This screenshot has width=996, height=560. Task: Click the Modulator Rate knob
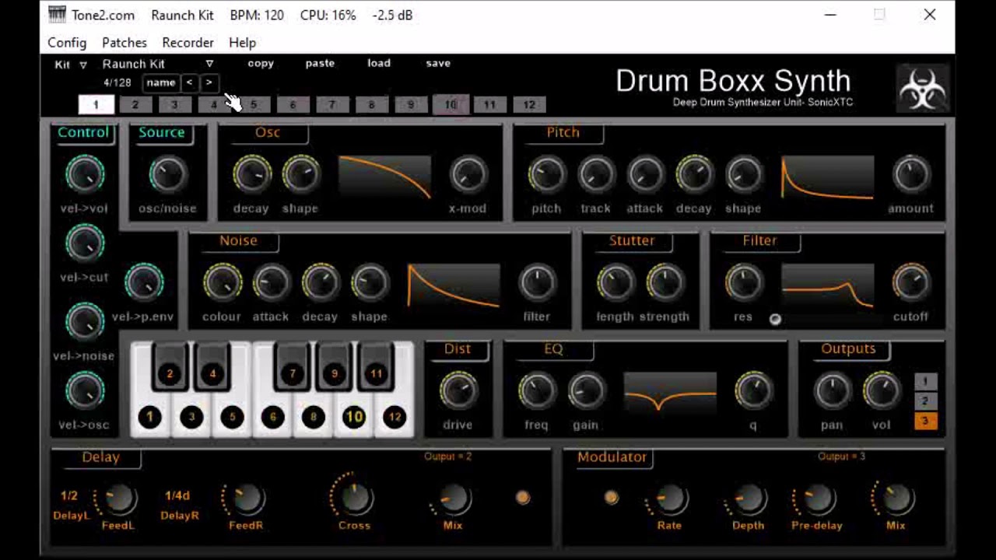pyautogui.click(x=669, y=499)
